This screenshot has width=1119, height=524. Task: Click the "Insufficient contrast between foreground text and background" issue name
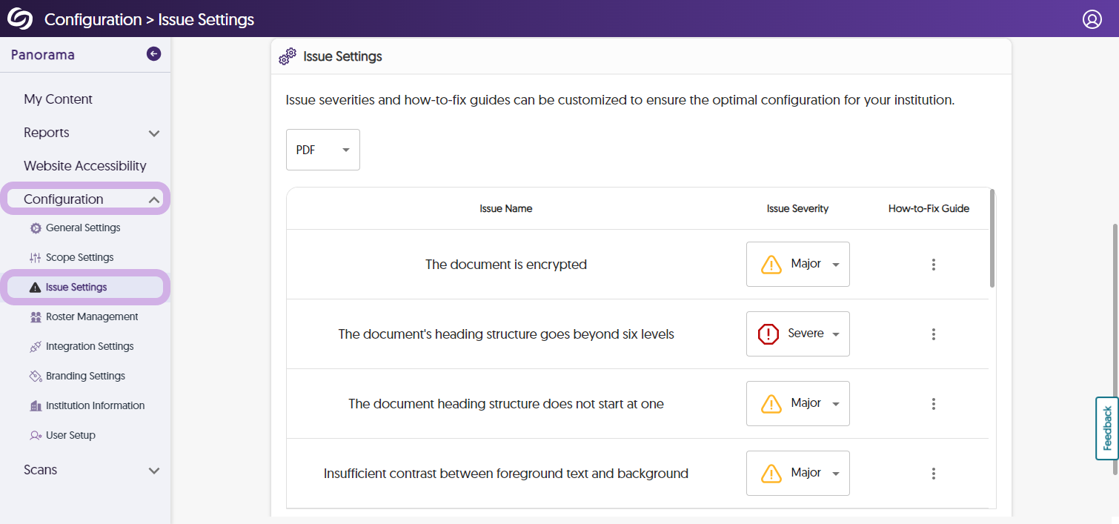click(x=506, y=474)
